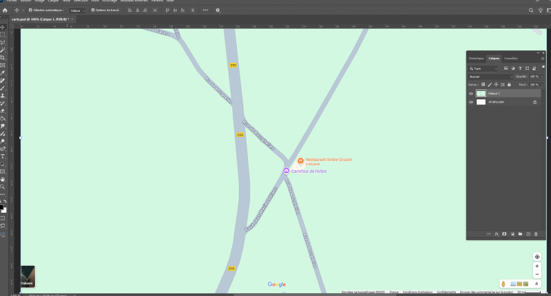Switch to the Historique tab
This screenshot has height=296, width=551.
tap(477, 59)
